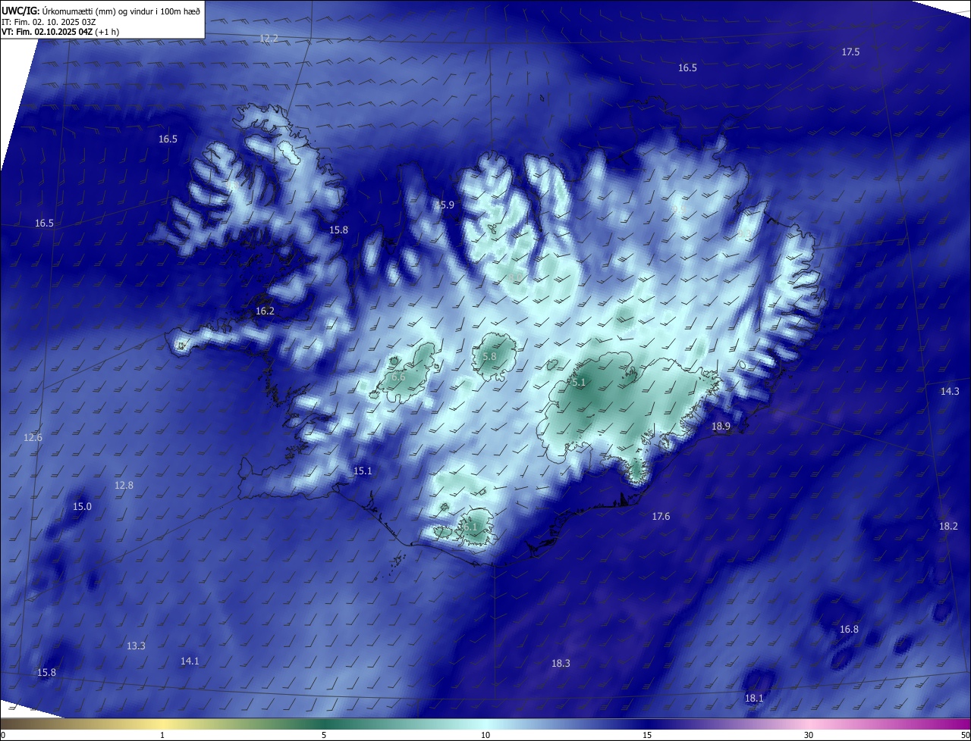
Task: Click the colorbar tick label 10
Action: [x=485, y=735]
